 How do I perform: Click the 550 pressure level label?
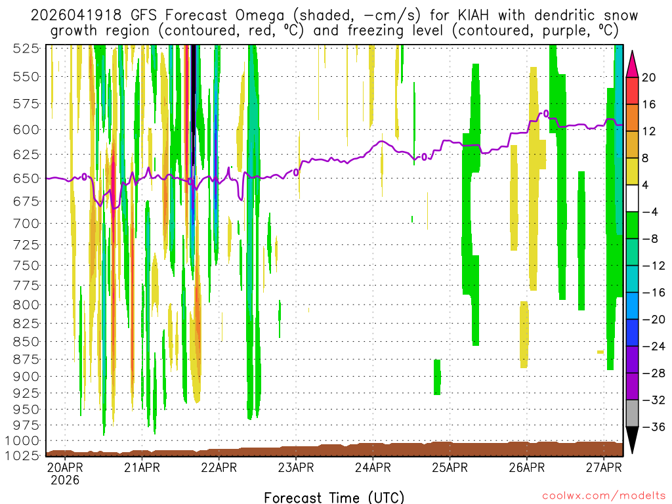coord(26,77)
